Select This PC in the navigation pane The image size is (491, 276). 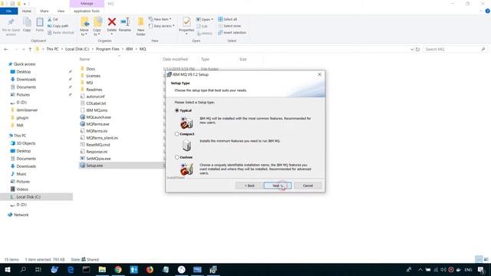(20, 136)
